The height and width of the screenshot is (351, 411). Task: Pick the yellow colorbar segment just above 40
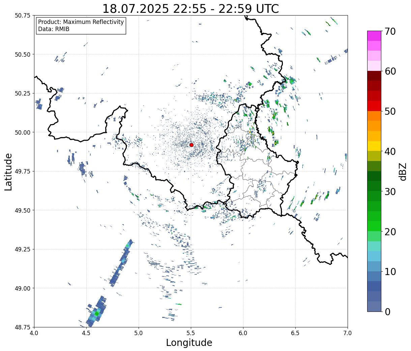pos(374,146)
